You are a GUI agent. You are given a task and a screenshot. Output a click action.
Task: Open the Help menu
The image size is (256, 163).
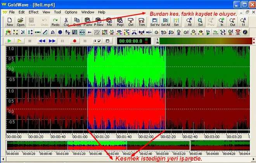click(x=102, y=12)
